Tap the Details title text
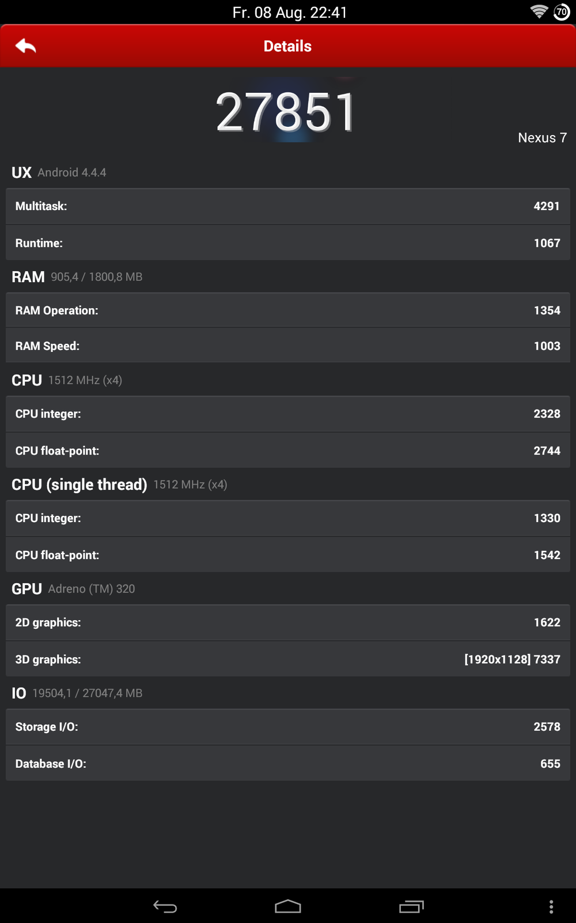This screenshot has height=923, width=576. pyautogui.click(x=287, y=46)
